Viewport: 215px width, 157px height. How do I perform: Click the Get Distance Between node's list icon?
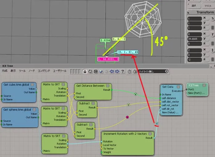[107, 86]
